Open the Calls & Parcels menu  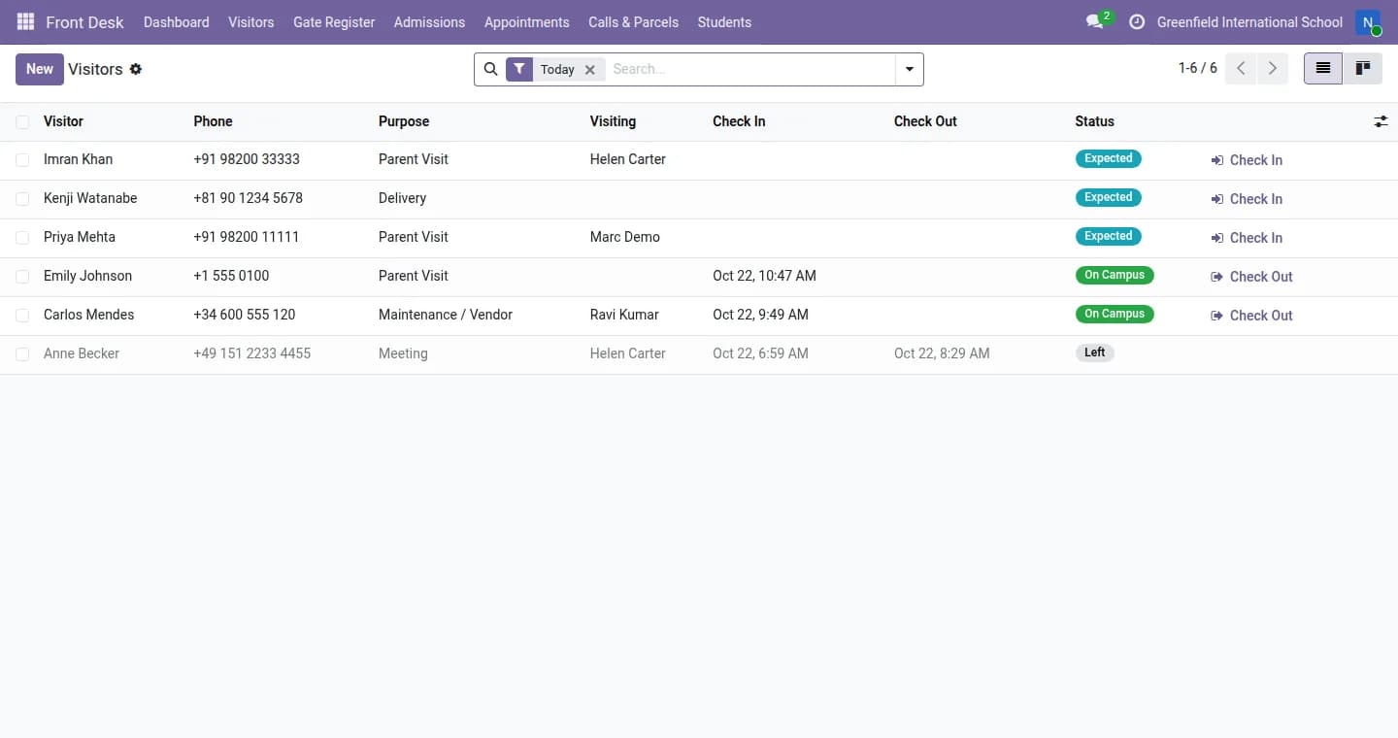(x=633, y=21)
